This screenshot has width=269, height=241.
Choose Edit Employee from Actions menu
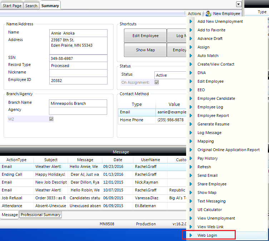pyautogui.click(x=210, y=81)
